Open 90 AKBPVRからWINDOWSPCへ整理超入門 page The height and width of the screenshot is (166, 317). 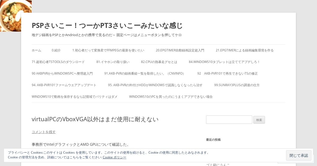coord(62,74)
